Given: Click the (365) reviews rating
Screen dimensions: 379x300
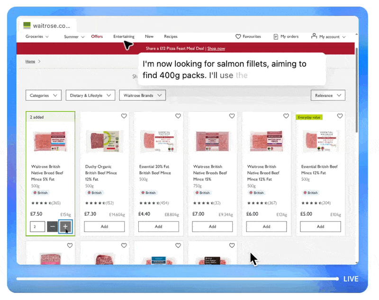Looking at the screenshot, I should tap(46, 203).
